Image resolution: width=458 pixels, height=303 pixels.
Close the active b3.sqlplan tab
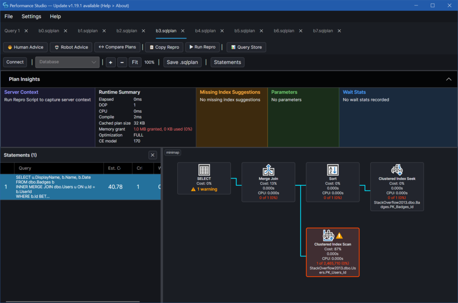pos(183,31)
